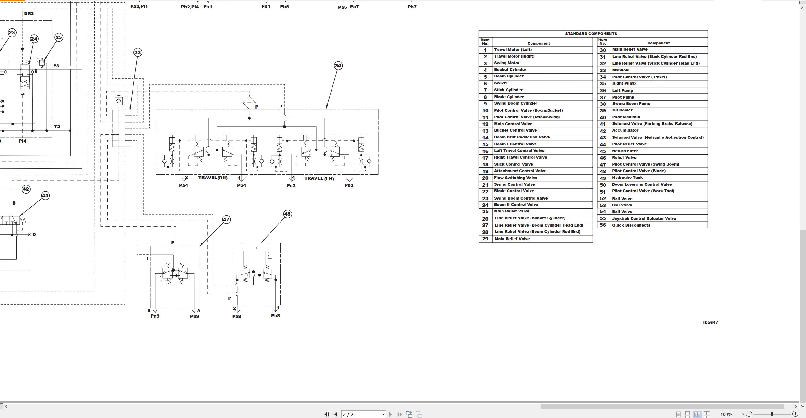The width and height of the screenshot is (806, 418).
Task: Click the horizontal scrollbar thumb
Action: (x=662, y=406)
